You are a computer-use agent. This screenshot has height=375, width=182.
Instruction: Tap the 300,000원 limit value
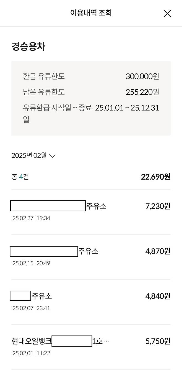(142, 76)
